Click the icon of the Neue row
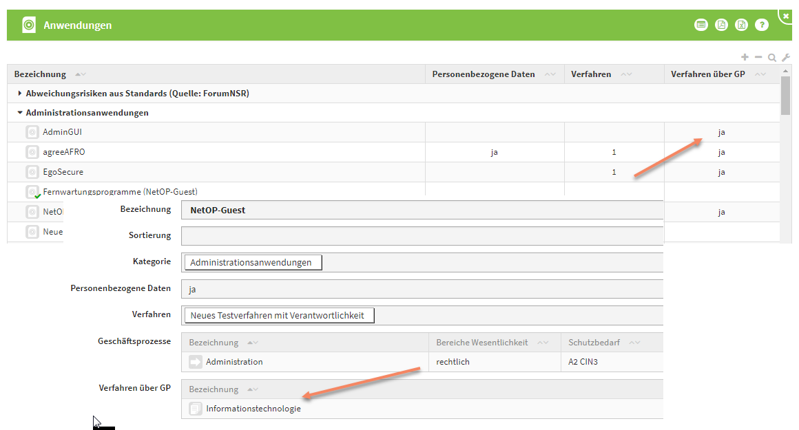The height and width of the screenshot is (430, 799). coord(32,232)
